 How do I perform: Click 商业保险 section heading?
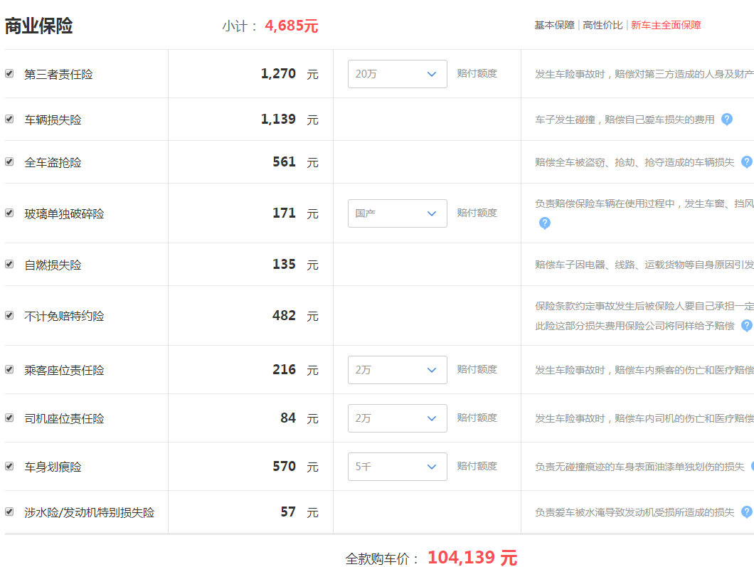[x=39, y=26]
